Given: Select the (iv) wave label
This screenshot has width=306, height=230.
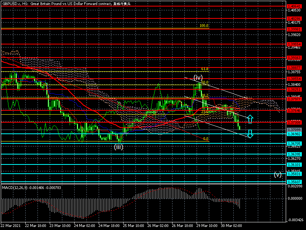Looking at the screenshot, I should pos(197,77).
